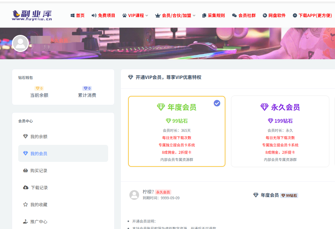Click the 99钻石 price badge in the summary
Viewport: 335px width, 229px height.
(x=289, y=195)
